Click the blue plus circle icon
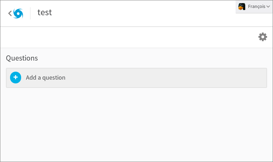Image resolution: width=273 pixels, height=162 pixels. (16, 78)
